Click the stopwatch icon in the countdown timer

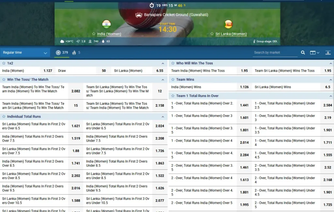[x=152, y=6]
